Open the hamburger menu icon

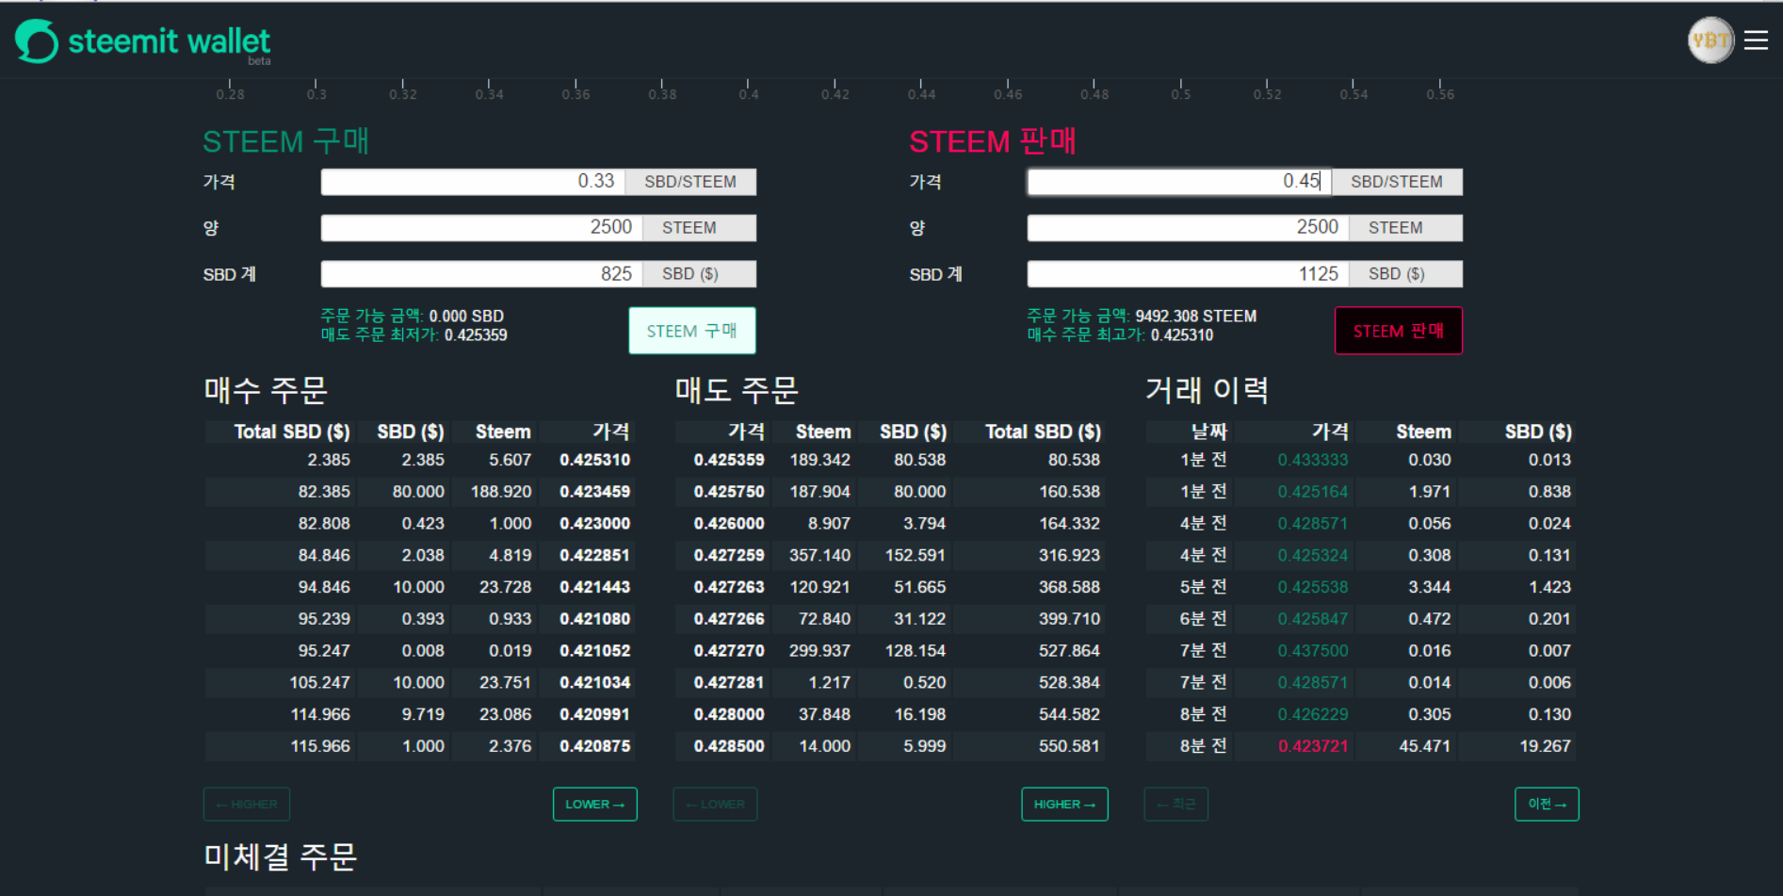(1756, 41)
